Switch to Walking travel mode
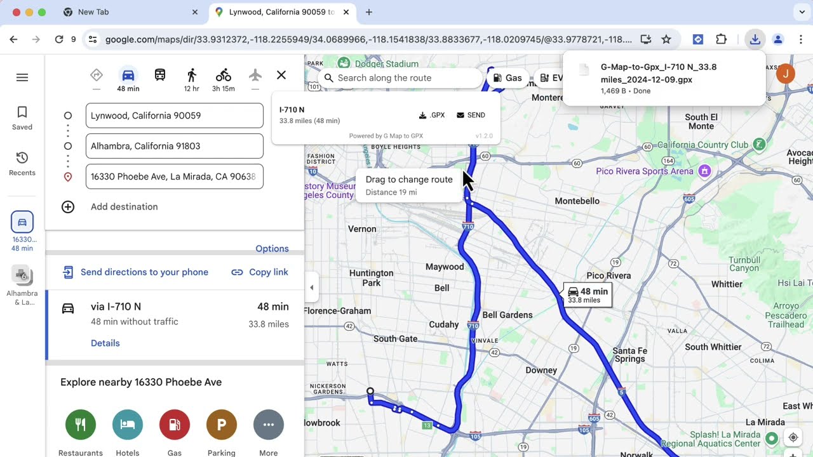813x457 pixels. [192, 79]
